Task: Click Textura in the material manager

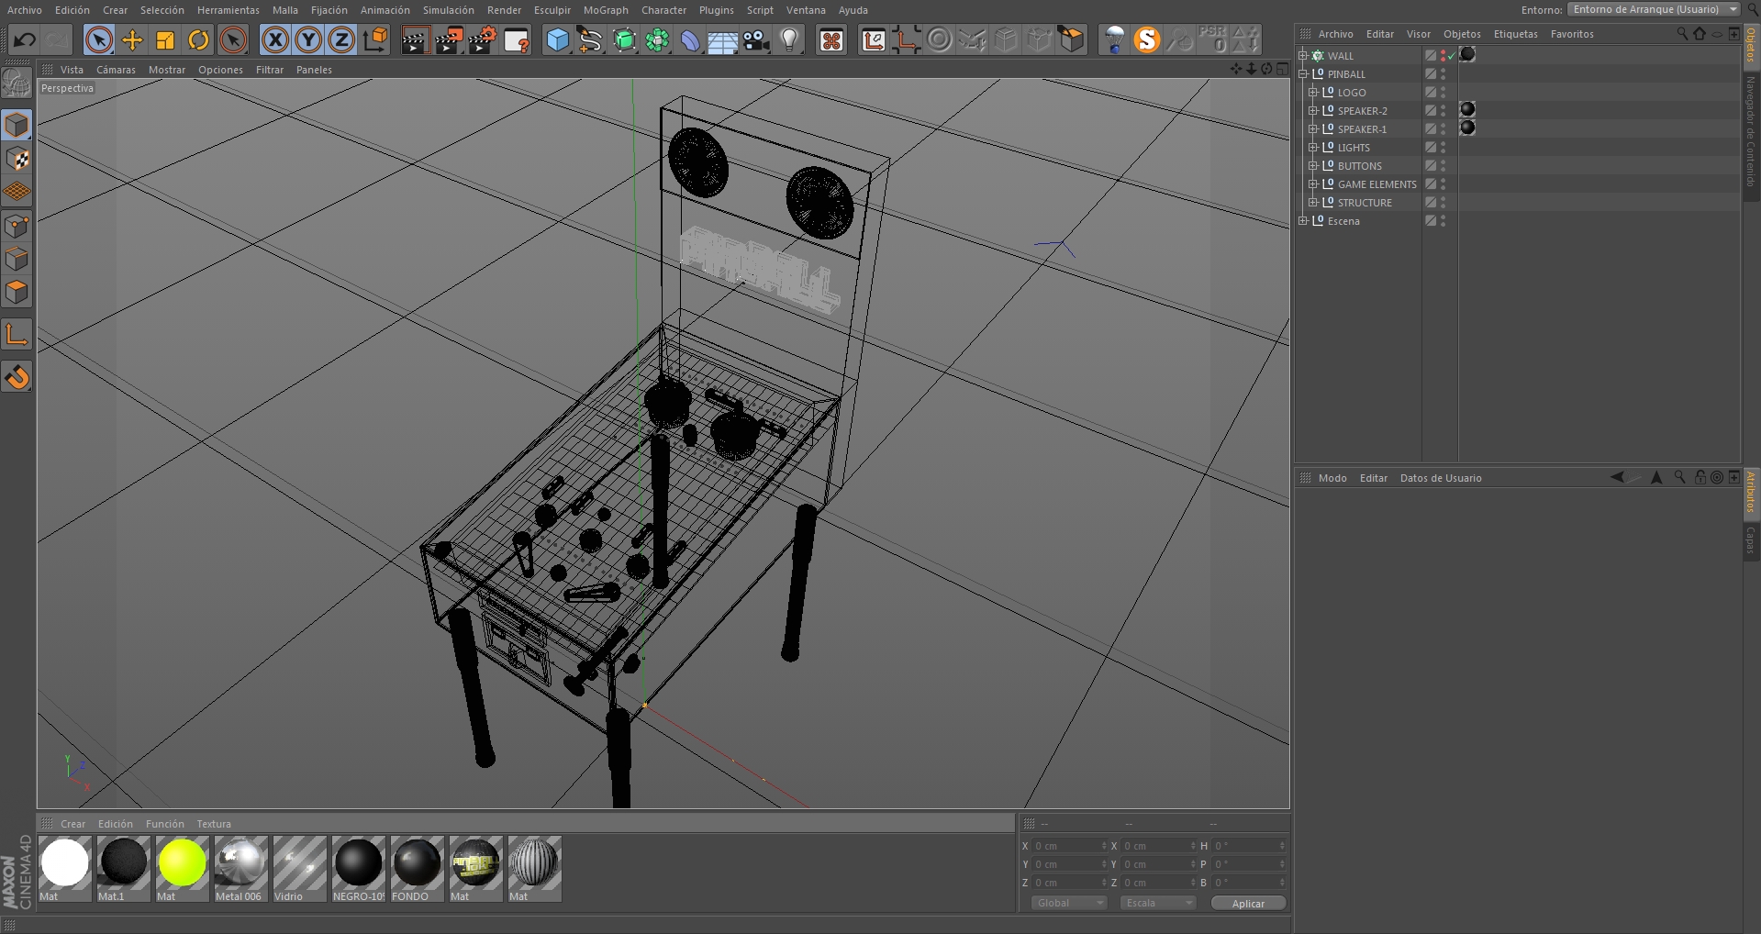Action: pos(214,824)
